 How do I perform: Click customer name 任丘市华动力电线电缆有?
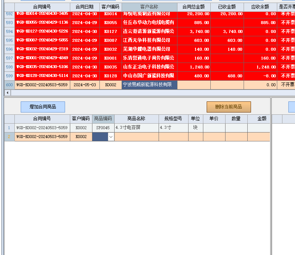[x=149, y=23]
